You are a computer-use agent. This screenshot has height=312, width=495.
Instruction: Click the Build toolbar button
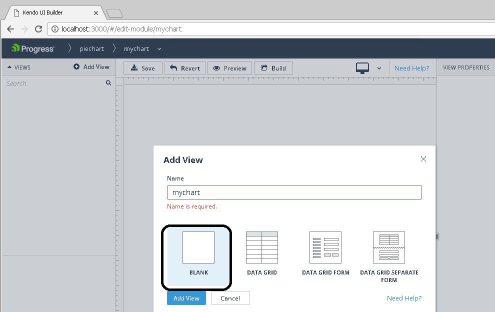click(x=273, y=68)
